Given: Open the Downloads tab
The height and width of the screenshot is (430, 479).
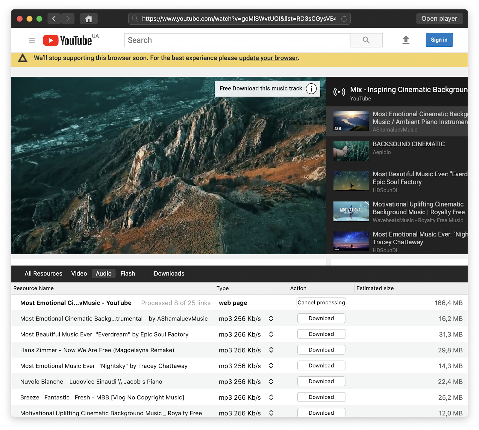Looking at the screenshot, I should [169, 273].
